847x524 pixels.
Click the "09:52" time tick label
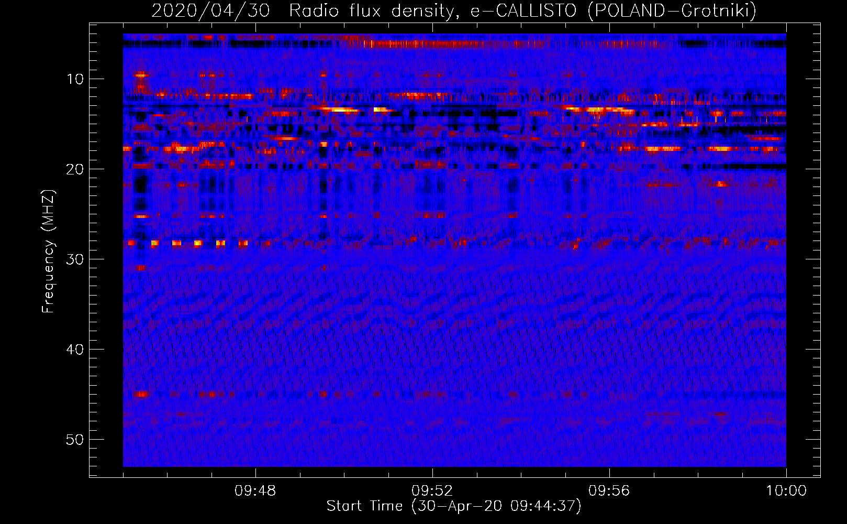432,491
